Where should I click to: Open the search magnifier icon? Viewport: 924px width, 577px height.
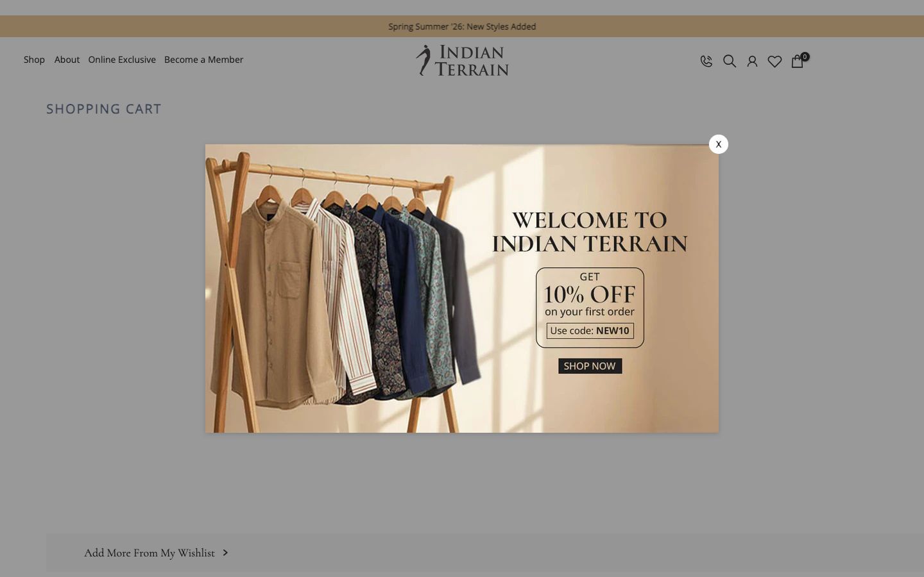pos(730,62)
